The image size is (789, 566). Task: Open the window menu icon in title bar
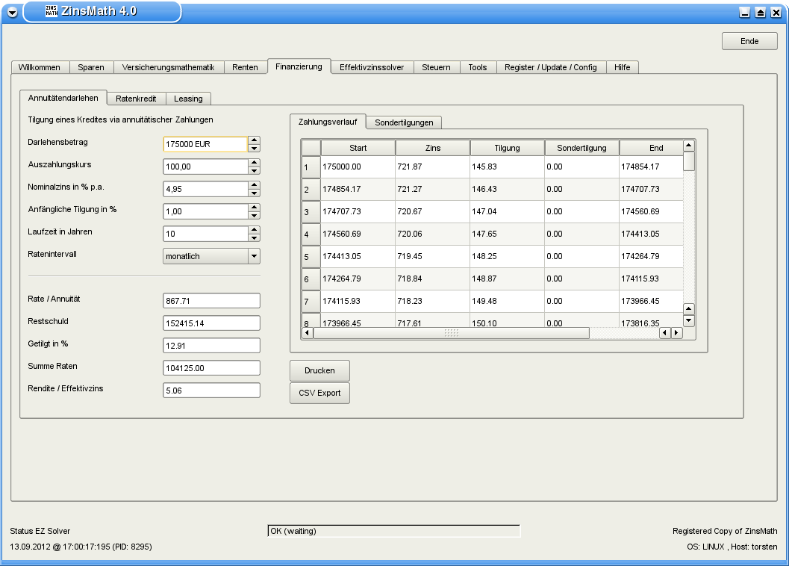point(12,13)
